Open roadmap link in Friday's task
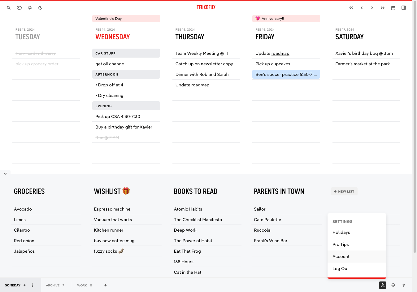This screenshot has width=417, height=292. [280, 53]
